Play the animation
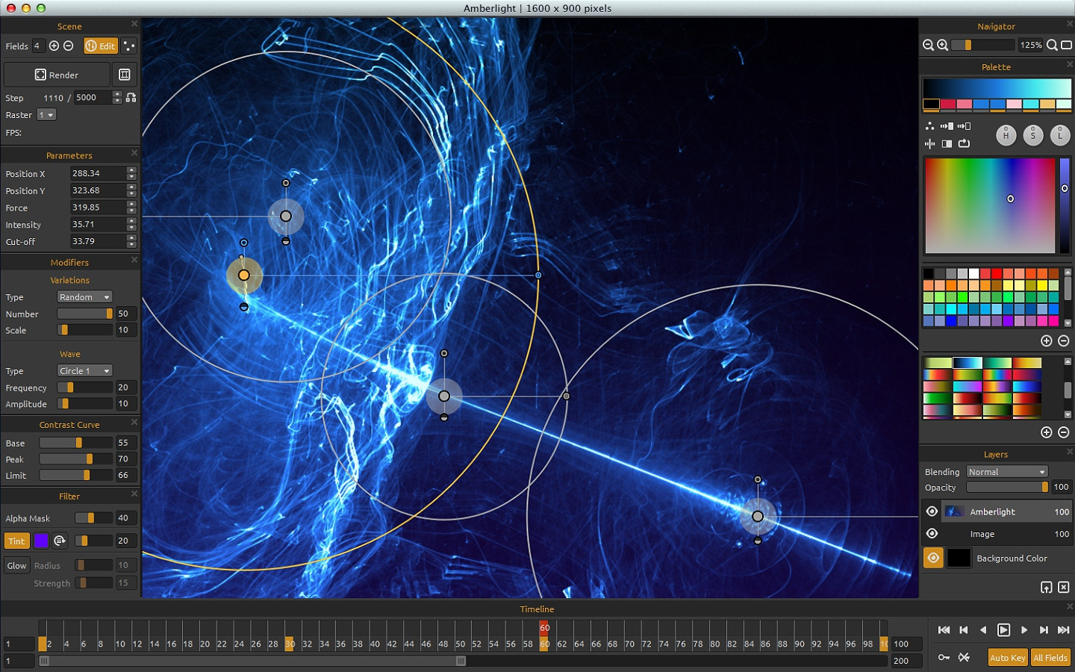The height and width of the screenshot is (672, 1075). click(1003, 630)
